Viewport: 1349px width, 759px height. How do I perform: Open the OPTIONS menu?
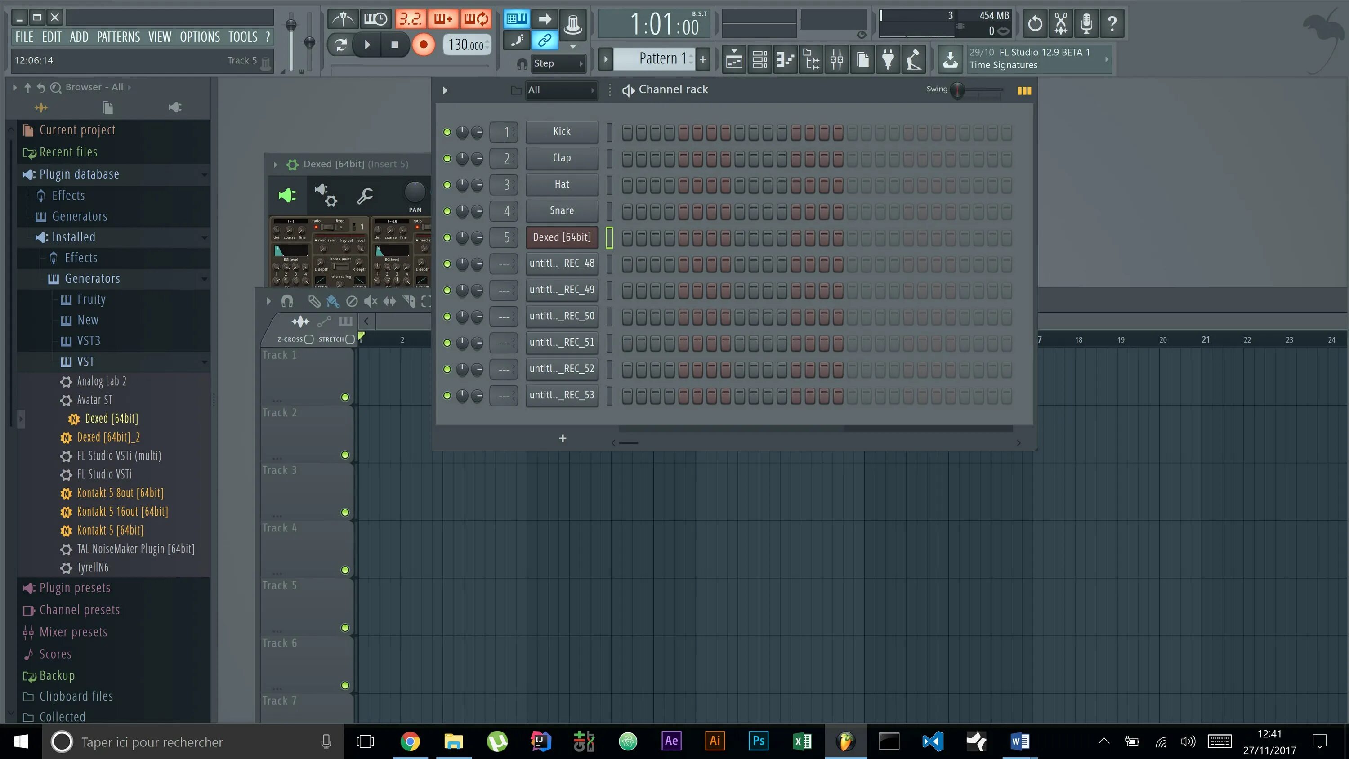point(199,37)
